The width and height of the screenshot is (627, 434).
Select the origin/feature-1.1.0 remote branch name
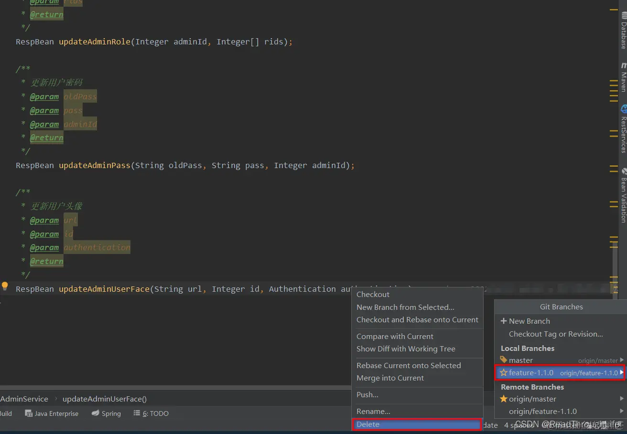(x=543, y=412)
